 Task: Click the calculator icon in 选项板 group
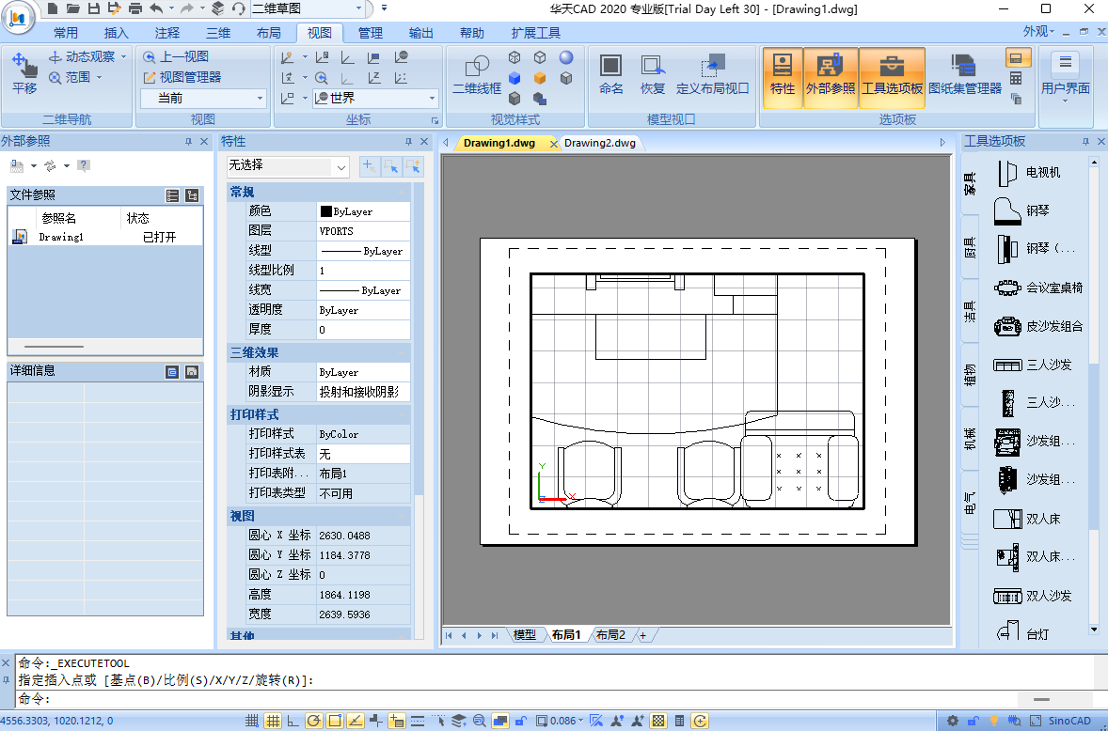(1016, 78)
